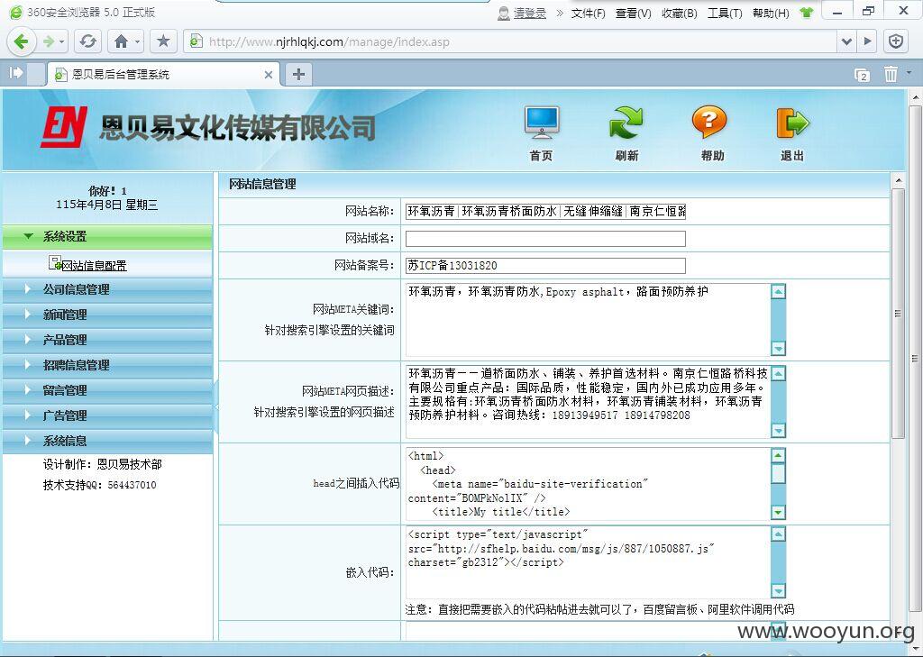
Task: Expand 招聘信息管理 section
Action: [x=107, y=366]
